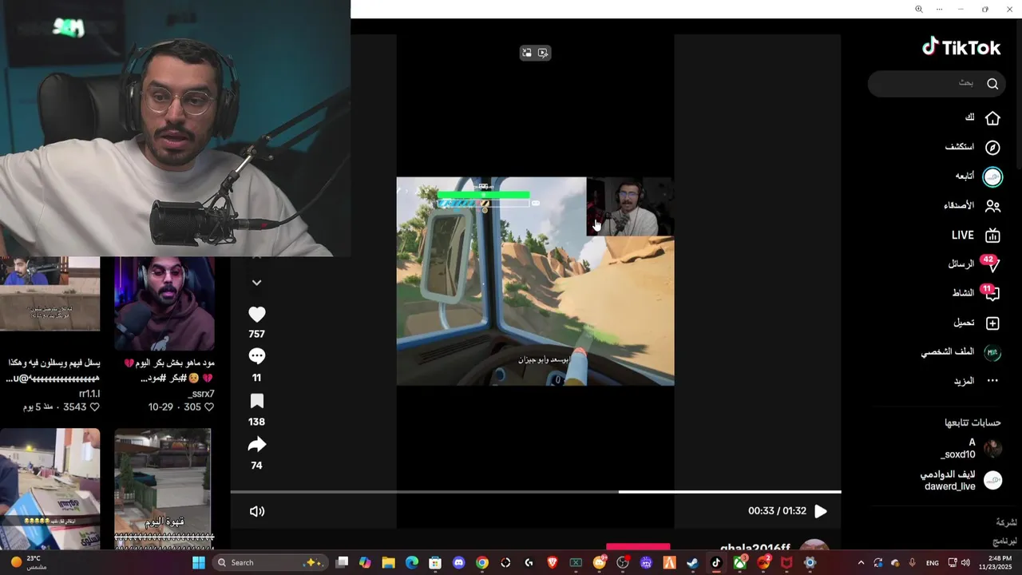This screenshot has width=1022, height=575.
Task: Open Microsoft Edge from the taskbar
Action: click(x=412, y=563)
